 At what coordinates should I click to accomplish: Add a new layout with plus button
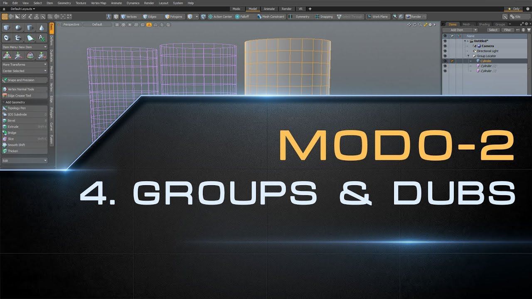pyautogui.click(x=310, y=9)
